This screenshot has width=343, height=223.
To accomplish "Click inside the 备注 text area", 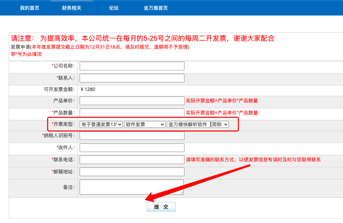I will (131, 187).
